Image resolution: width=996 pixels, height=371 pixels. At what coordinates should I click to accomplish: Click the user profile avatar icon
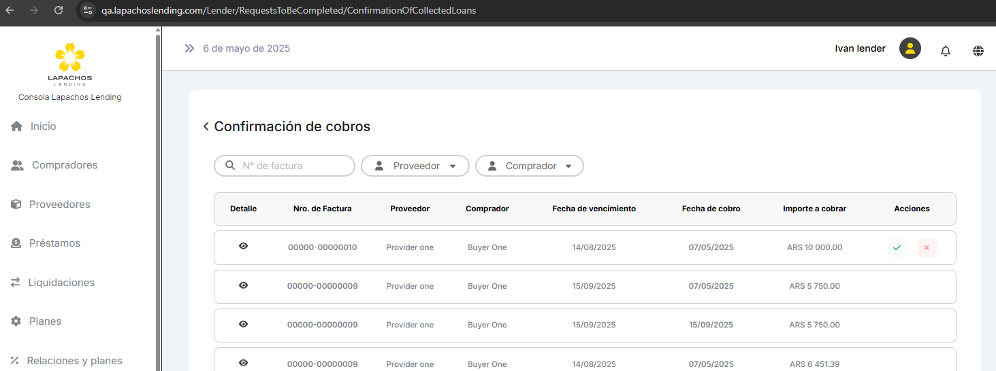click(x=910, y=48)
